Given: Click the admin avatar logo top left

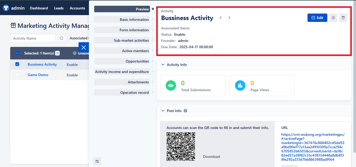Looking at the screenshot, I should [x=5, y=8].
